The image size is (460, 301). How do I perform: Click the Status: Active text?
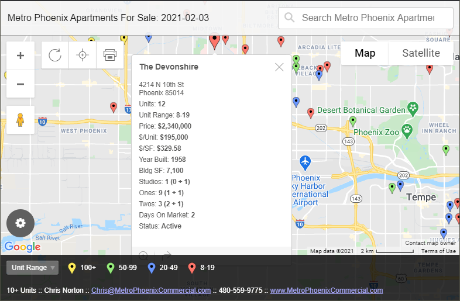click(x=160, y=226)
